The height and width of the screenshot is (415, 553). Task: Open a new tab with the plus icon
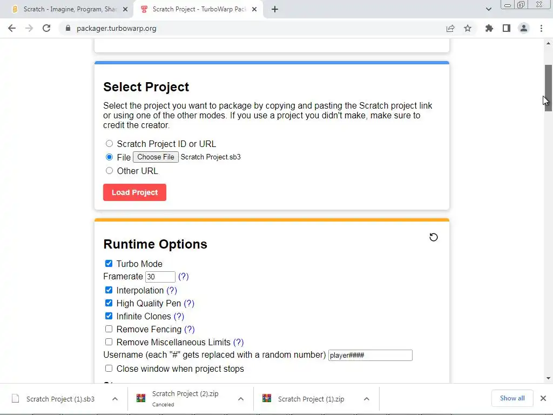tap(275, 9)
